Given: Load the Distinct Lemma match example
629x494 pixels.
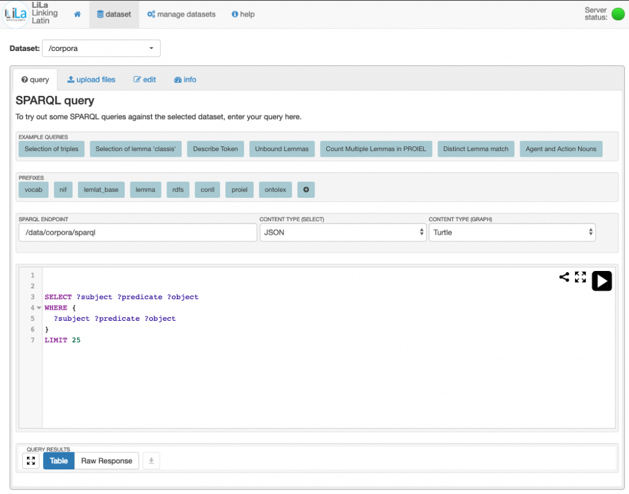Looking at the screenshot, I should coord(476,149).
